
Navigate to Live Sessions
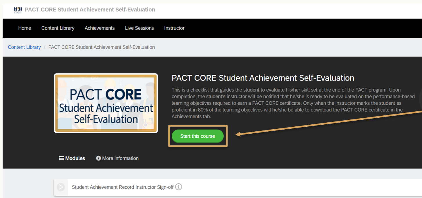[x=139, y=28]
